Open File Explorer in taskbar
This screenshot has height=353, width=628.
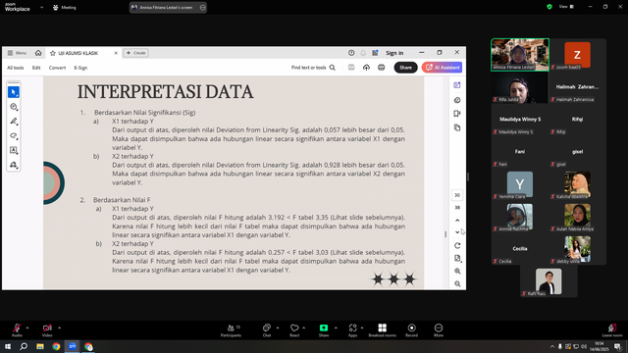[x=40, y=346]
